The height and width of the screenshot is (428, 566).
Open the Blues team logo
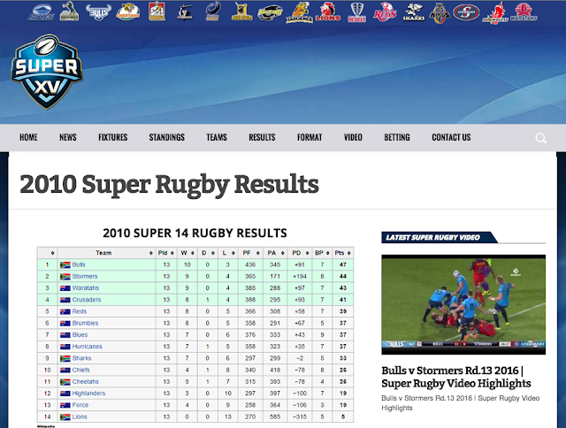click(42, 12)
